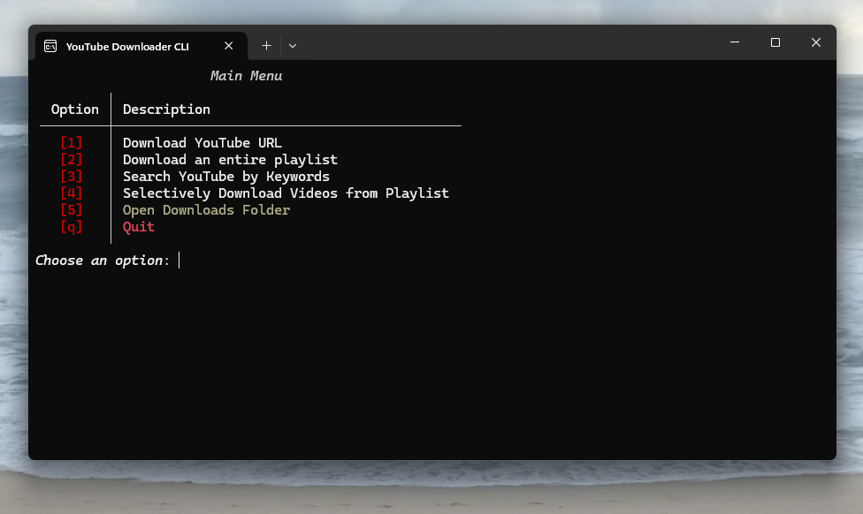Click Download YouTube URL description
Image resolution: width=863 pixels, height=514 pixels.
[202, 143]
